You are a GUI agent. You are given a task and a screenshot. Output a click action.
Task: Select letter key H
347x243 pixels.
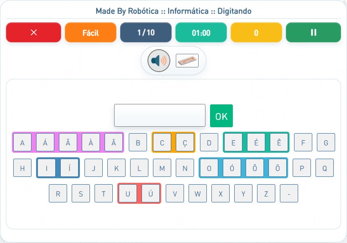pos(22,168)
